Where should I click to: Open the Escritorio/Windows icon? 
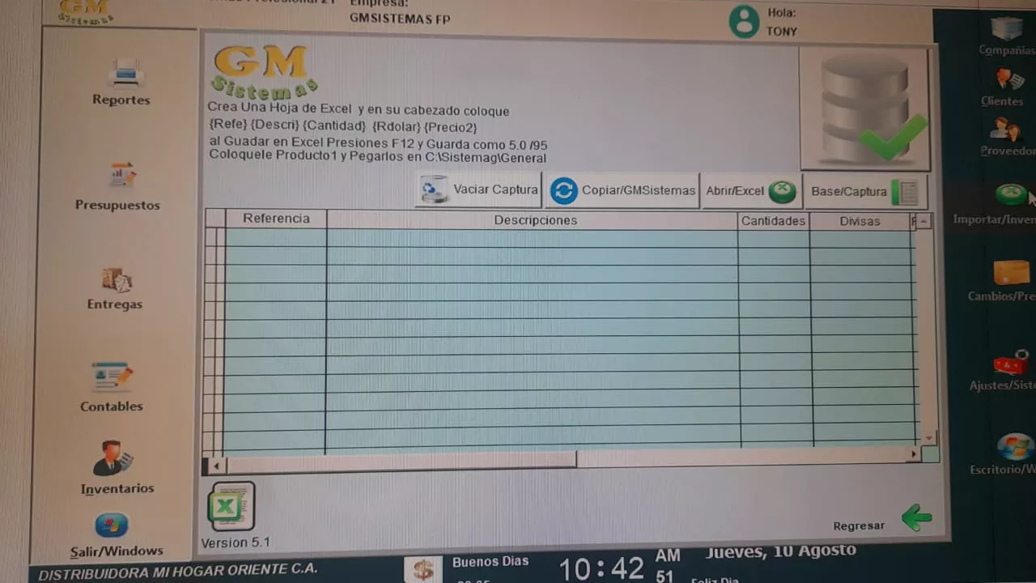coord(1015,447)
